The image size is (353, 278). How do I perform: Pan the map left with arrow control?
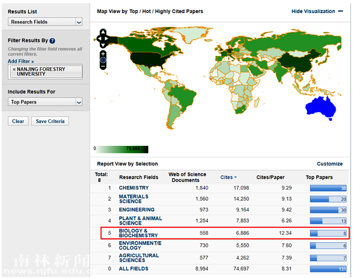(98, 39)
